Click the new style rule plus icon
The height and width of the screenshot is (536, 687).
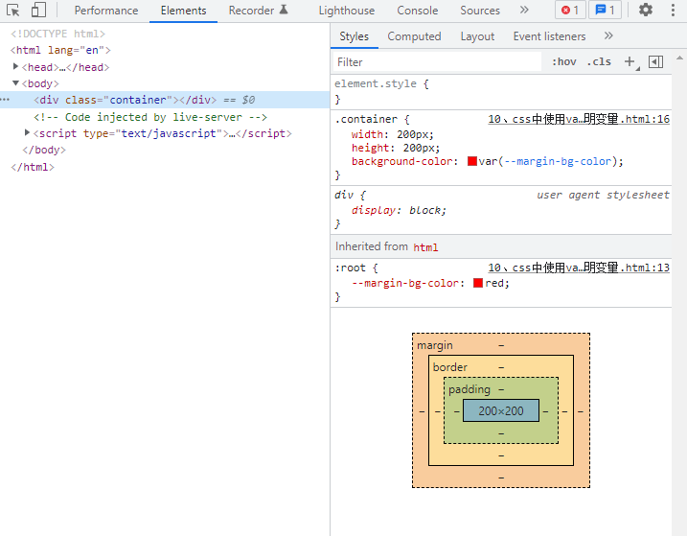(x=630, y=61)
